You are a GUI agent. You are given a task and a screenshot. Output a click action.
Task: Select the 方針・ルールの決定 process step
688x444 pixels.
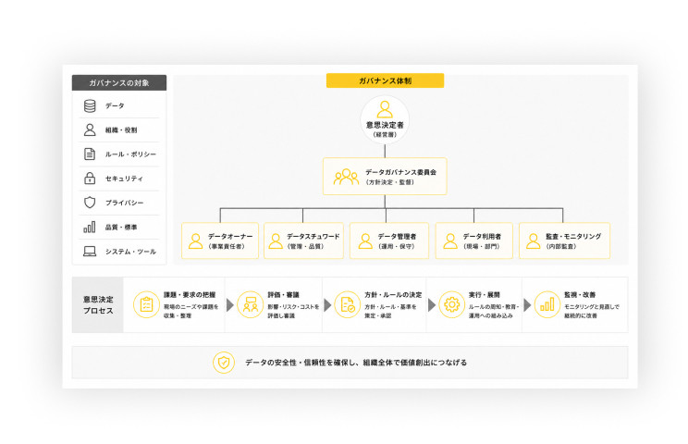[375, 304]
